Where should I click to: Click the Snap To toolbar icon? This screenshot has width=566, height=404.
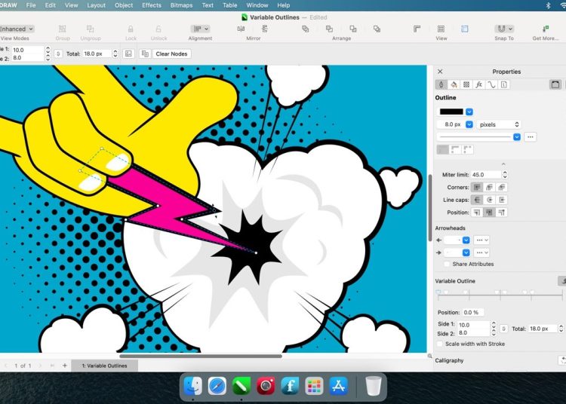click(x=503, y=29)
